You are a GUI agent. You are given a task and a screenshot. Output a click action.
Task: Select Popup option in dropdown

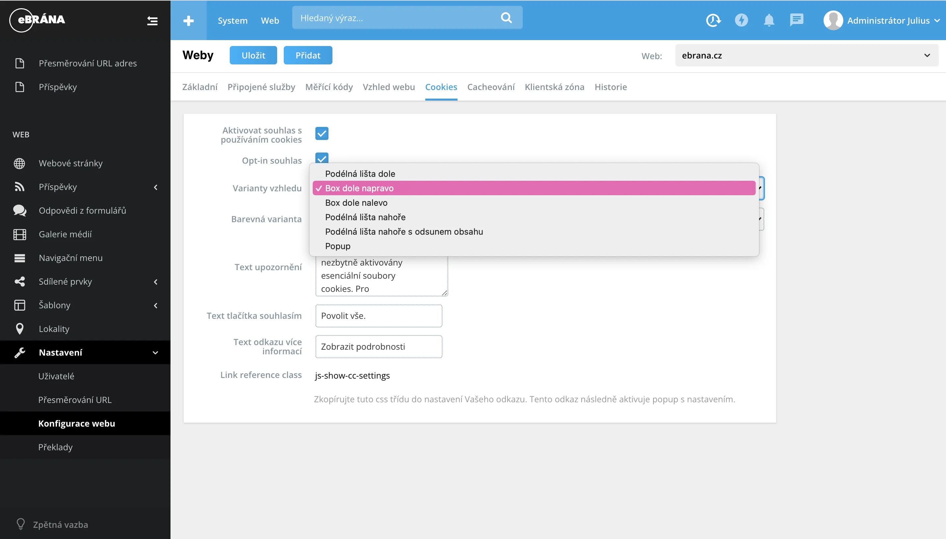534,246
